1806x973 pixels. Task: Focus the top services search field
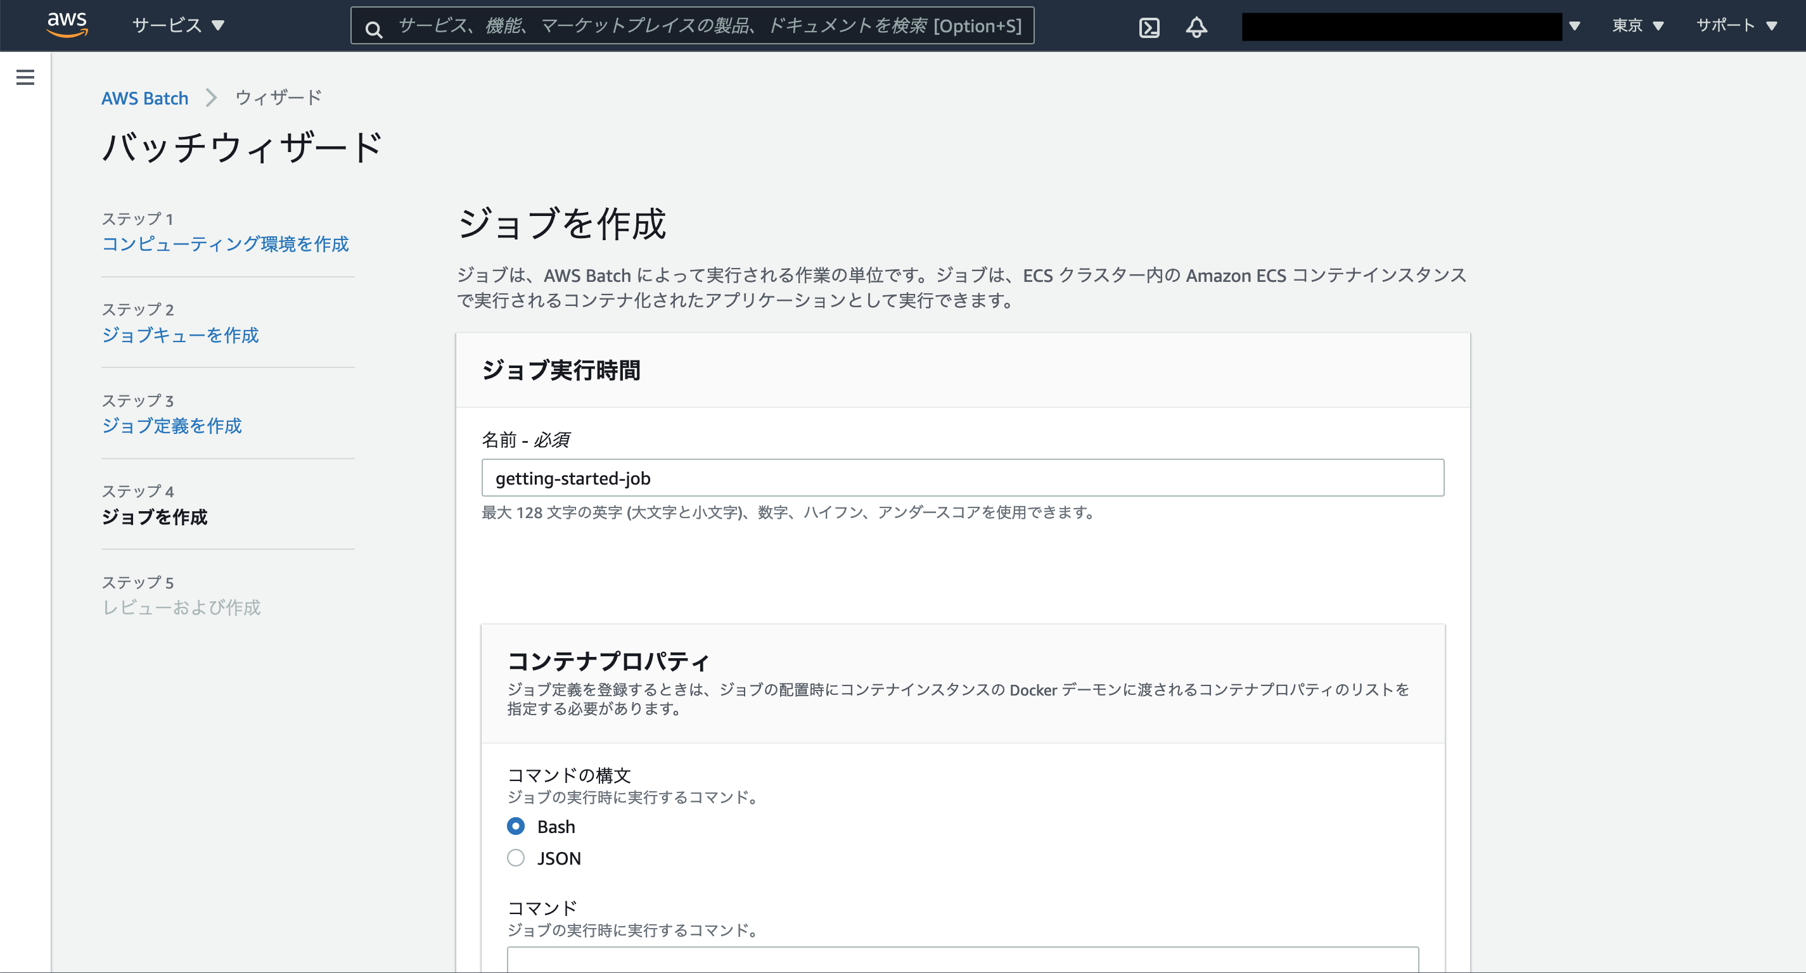(692, 26)
